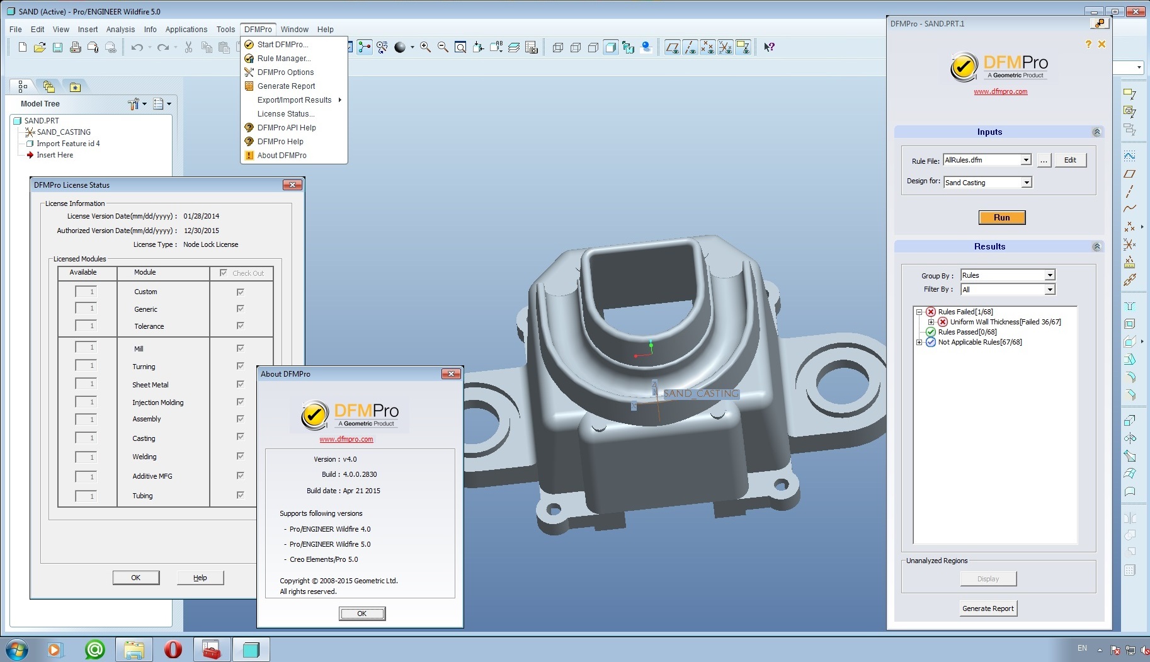This screenshot has height=662, width=1150.
Task: Open www.dfmpro.com link in About dialog
Action: click(346, 440)
